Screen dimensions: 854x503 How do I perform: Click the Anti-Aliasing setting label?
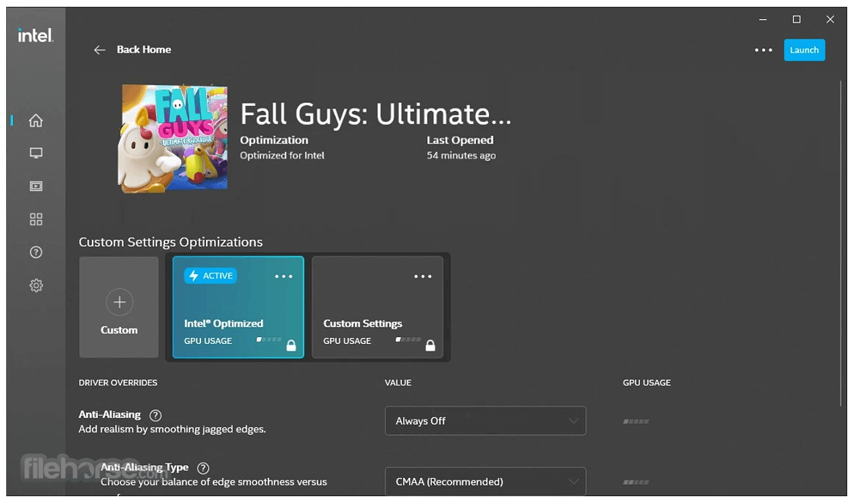click(109, 415)
